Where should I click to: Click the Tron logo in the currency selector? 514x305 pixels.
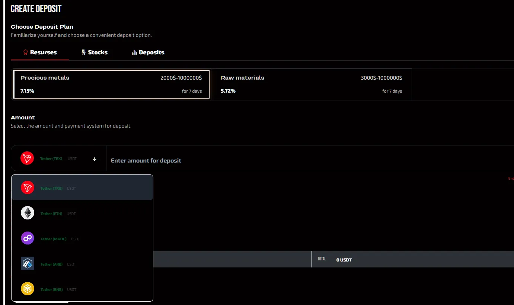[27, 158]
